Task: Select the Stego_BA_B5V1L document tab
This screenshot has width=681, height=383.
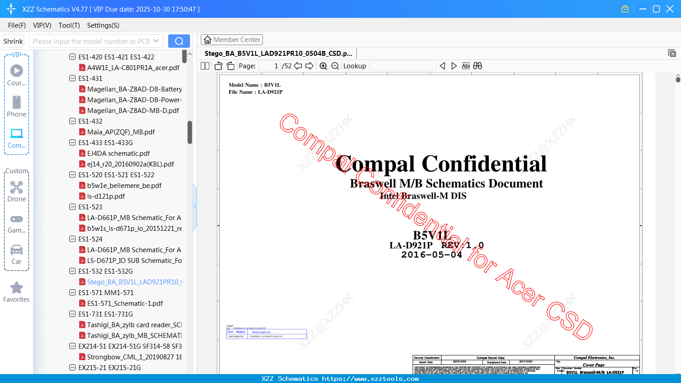Action: [278, 53]
